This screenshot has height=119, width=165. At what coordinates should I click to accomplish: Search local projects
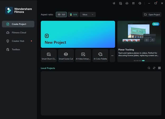(x=149, y=68)
